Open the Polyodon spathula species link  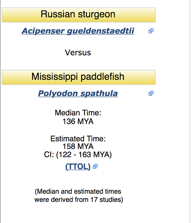78,94
